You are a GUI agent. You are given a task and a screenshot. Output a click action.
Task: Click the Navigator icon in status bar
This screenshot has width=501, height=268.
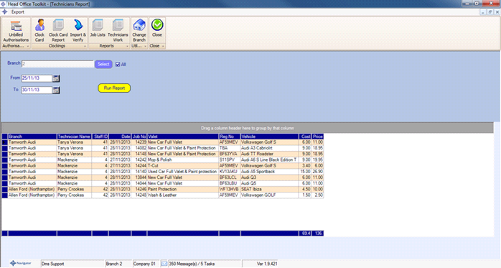[x=20, y=263]
